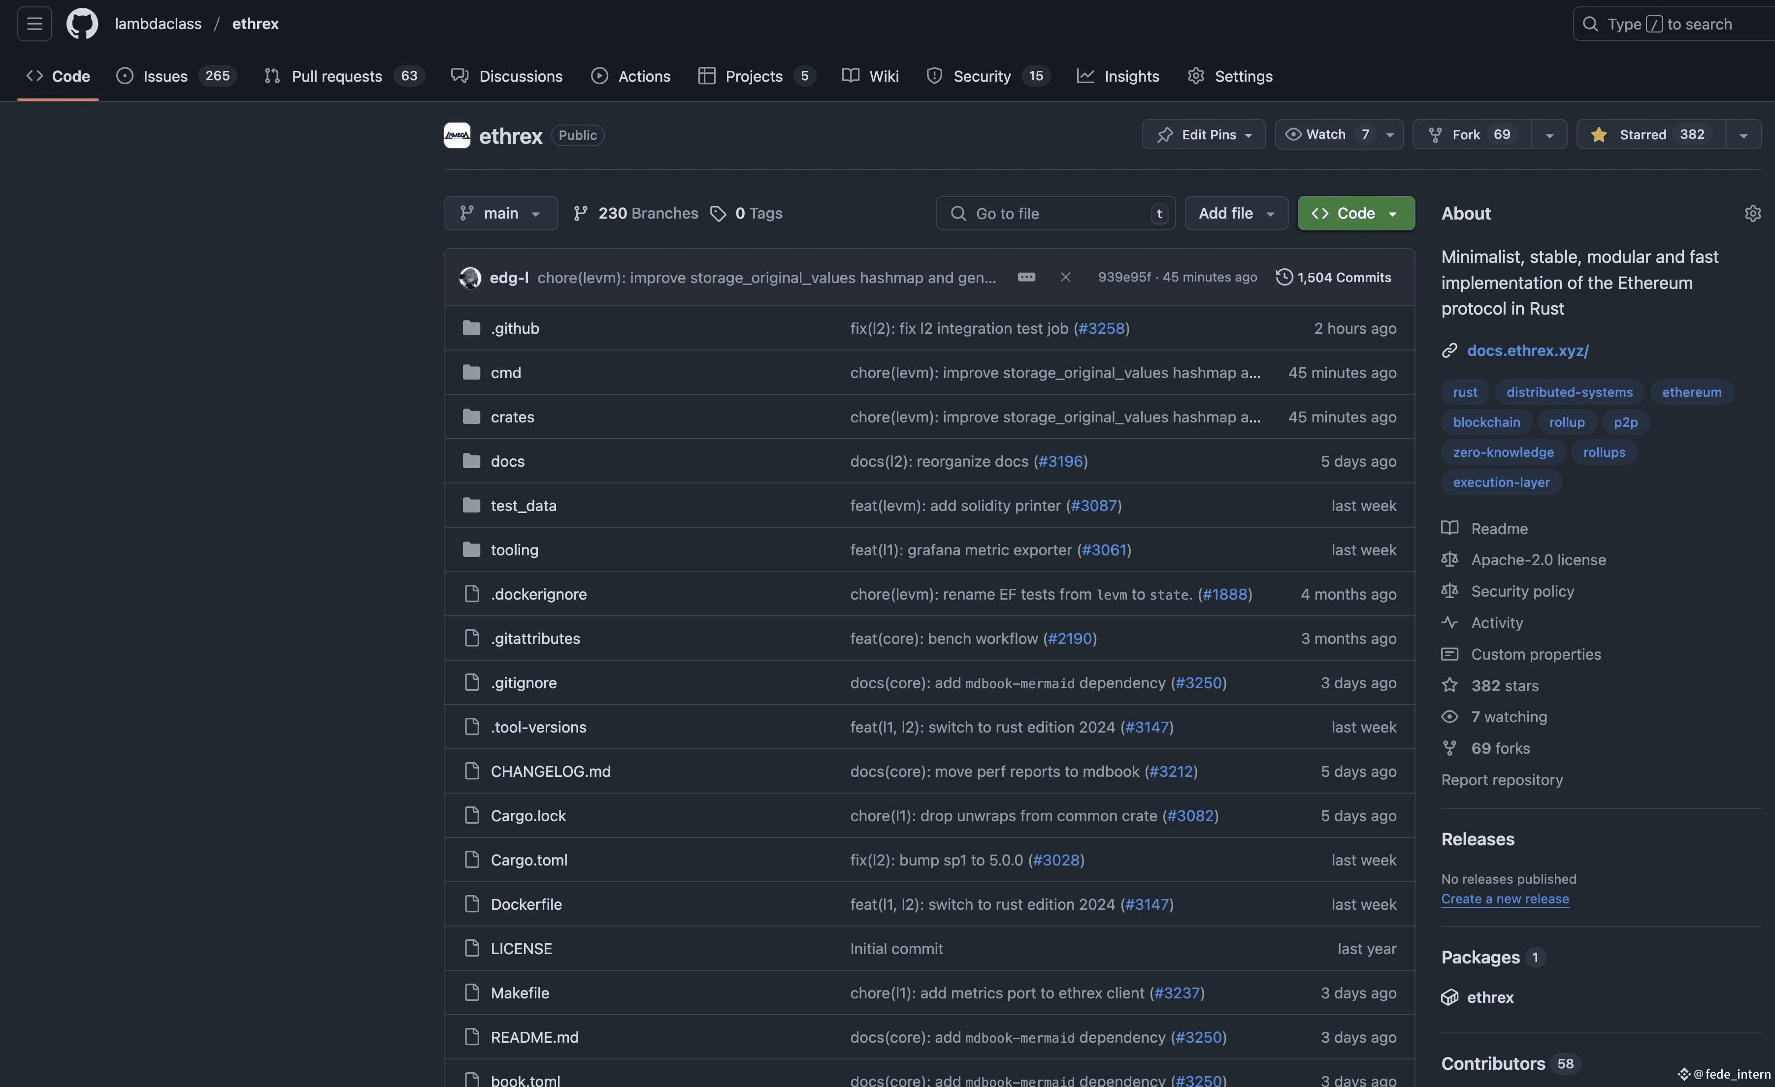Open the Apache-2.0 license link

click(x=1538, y=560)
